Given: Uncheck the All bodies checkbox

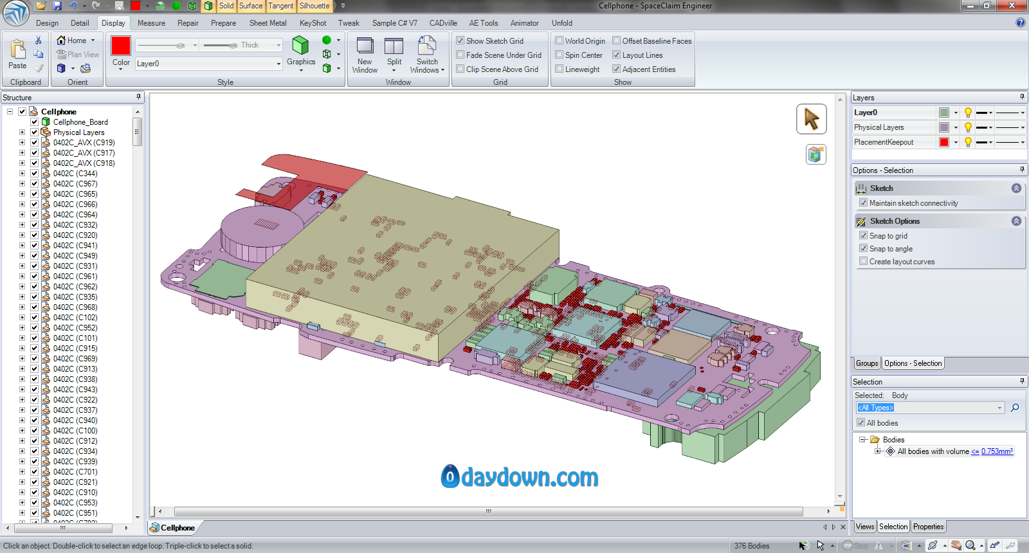Looking at the screenshot, I should [x=861, y=422].
